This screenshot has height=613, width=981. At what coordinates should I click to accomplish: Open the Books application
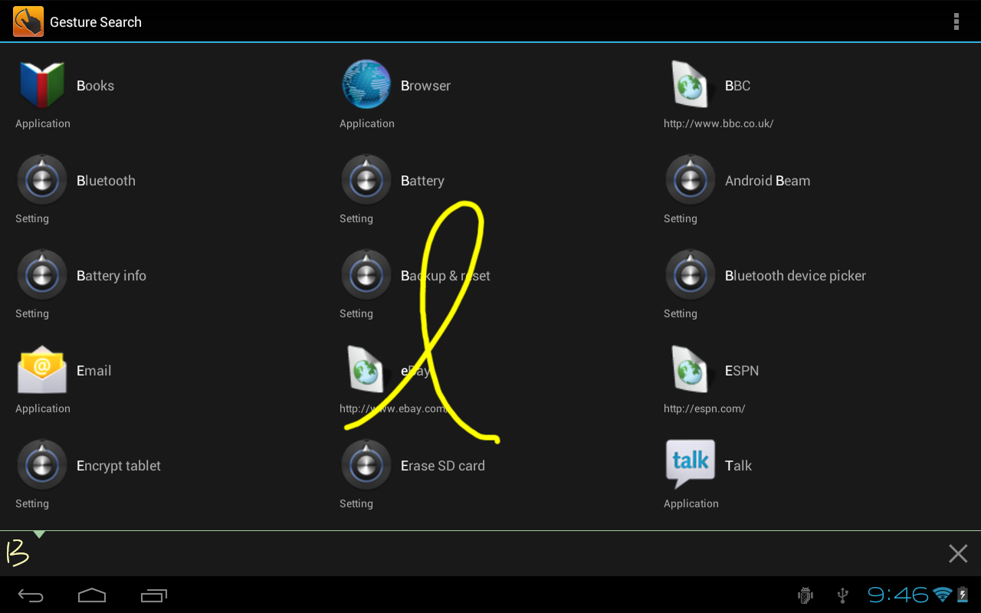42,85
